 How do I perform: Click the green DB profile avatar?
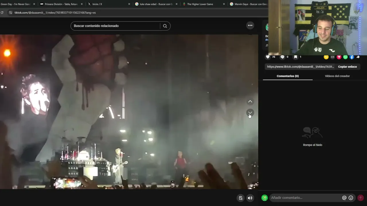click(x=265, y=198)
